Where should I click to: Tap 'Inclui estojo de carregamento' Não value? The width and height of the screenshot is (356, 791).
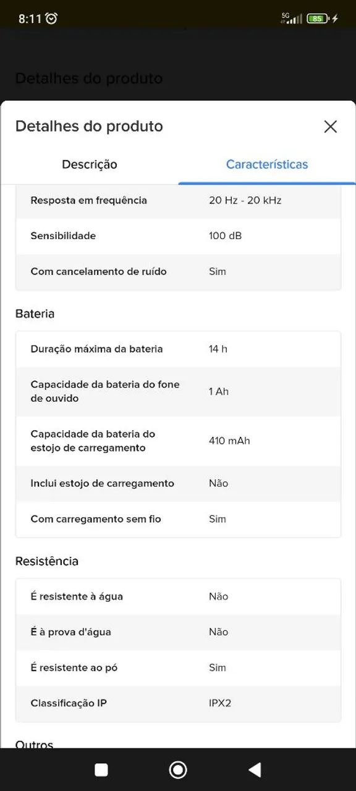(x=218, y=483)
